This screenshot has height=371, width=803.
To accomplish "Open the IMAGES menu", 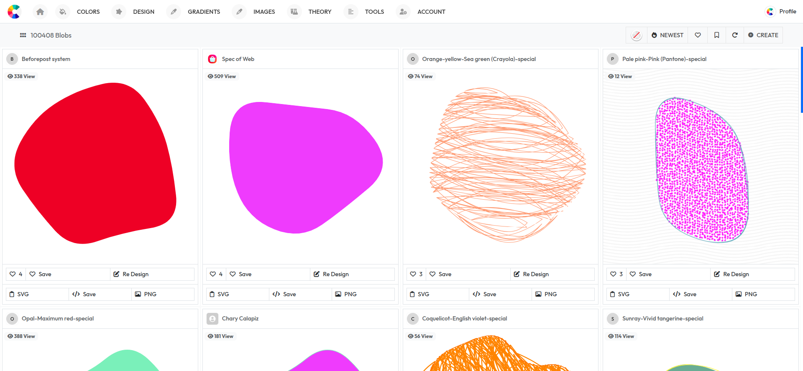I will coord(264,12).
